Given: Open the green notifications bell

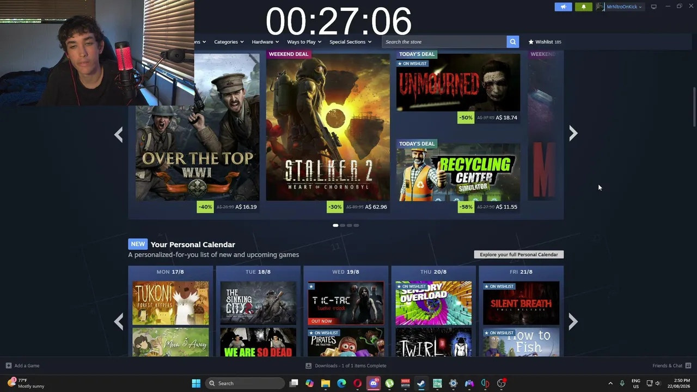Looking at the screenshot, I should point(583,7).
